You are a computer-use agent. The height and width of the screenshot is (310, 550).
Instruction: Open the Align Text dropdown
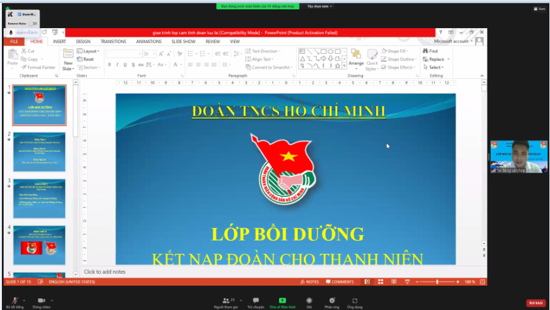point(260,59)
